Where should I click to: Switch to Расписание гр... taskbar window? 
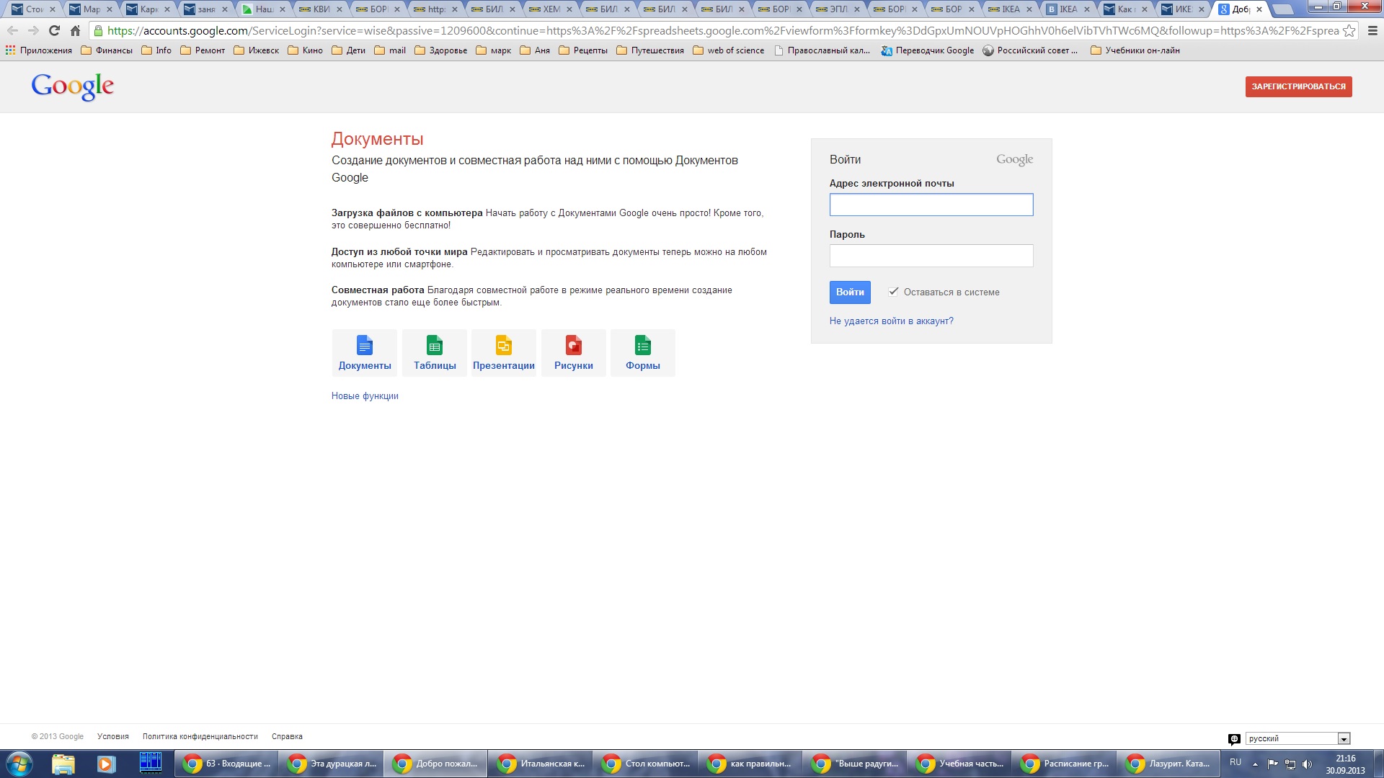click(1065, 764)
